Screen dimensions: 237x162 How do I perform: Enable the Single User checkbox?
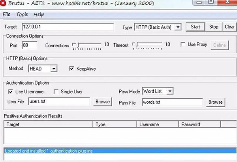click(x=56, y=91)
